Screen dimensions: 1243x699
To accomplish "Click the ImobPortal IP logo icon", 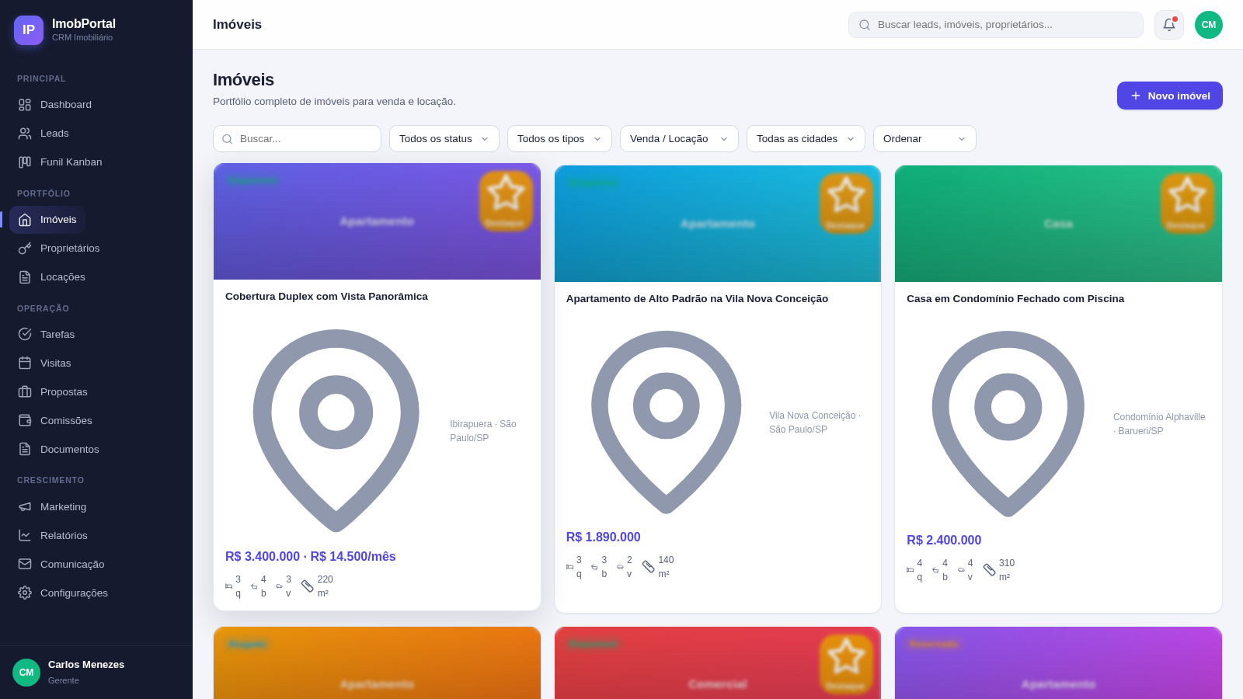I will pos(29,30).
